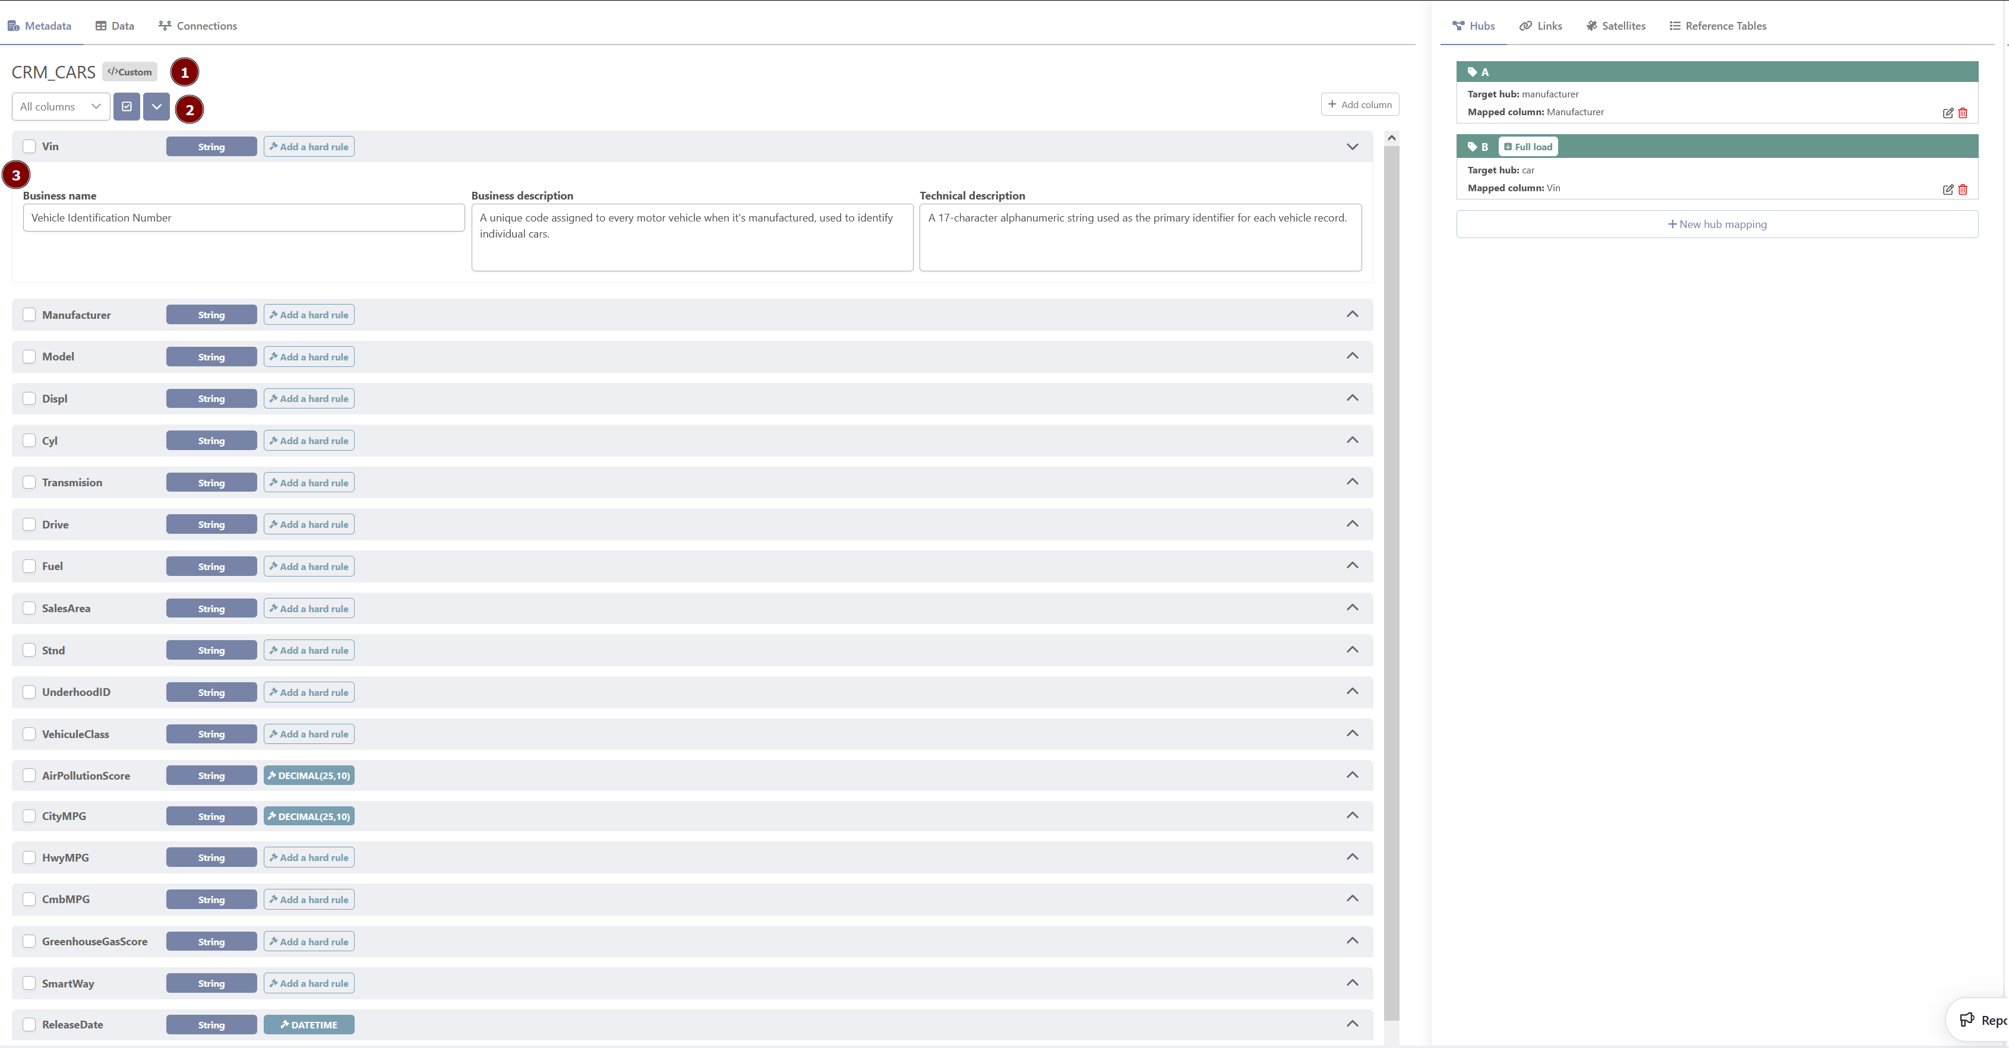Add a hard rule to Transmision
This screenshot has height=1048, width=2009.
click(309, 483)
